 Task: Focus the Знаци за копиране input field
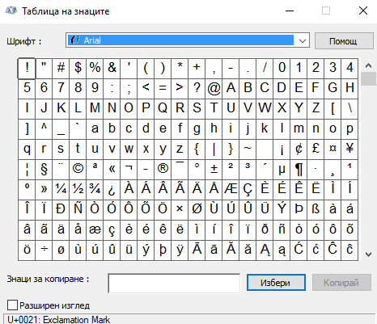(174, 283)
